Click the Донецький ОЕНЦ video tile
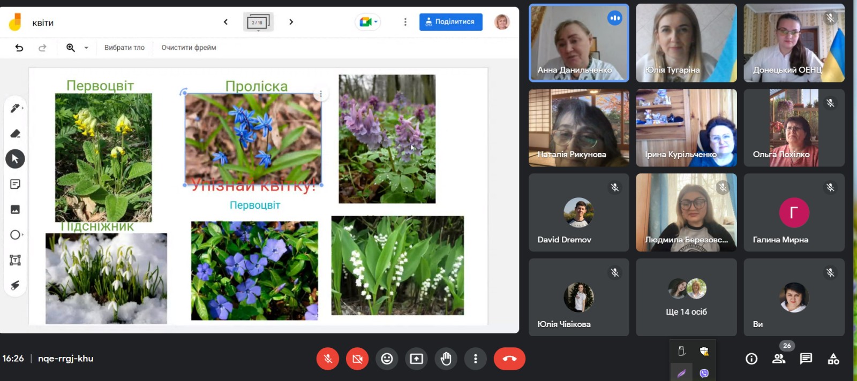The image size is (857, 381). tap(794, 43)
